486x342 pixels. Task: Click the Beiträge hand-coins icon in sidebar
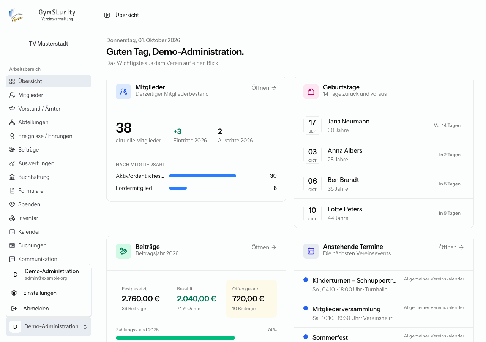pyautogui.click(x=12, y=150)
